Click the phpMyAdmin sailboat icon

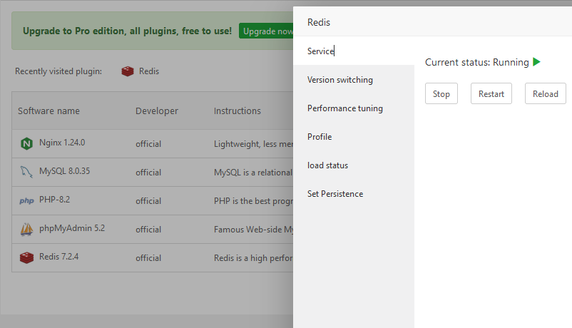(x=27, y=230)
